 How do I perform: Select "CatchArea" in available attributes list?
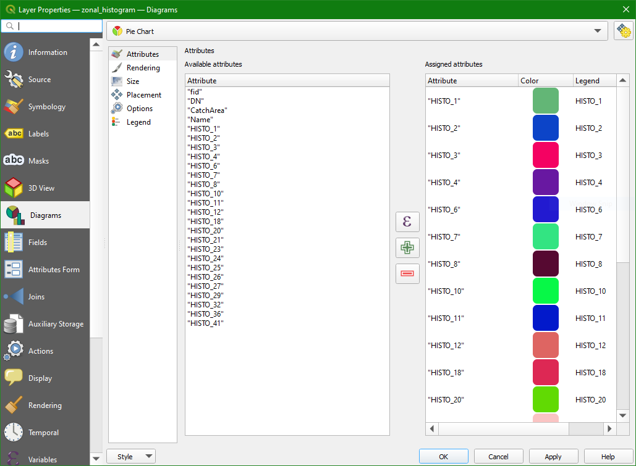pyautogui.click(x=208, y=110)
